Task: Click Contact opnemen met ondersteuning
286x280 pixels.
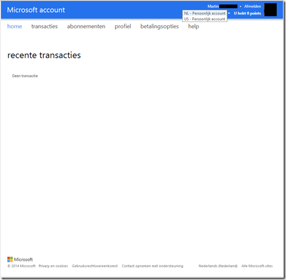Action: [153, 266]
